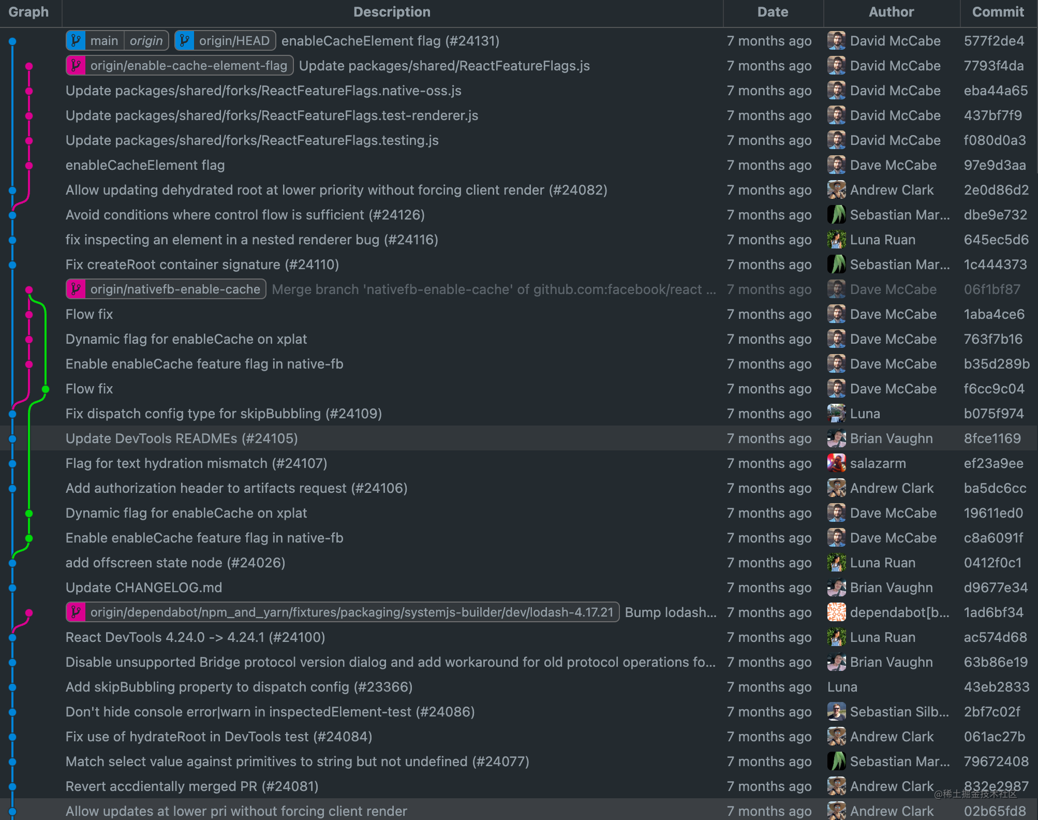The height and width of the screenshot is (820, 1038).
Task: Click pink graph node for commit 1ad6bf34
Action: pyautogui.click(x=29, y=613)
